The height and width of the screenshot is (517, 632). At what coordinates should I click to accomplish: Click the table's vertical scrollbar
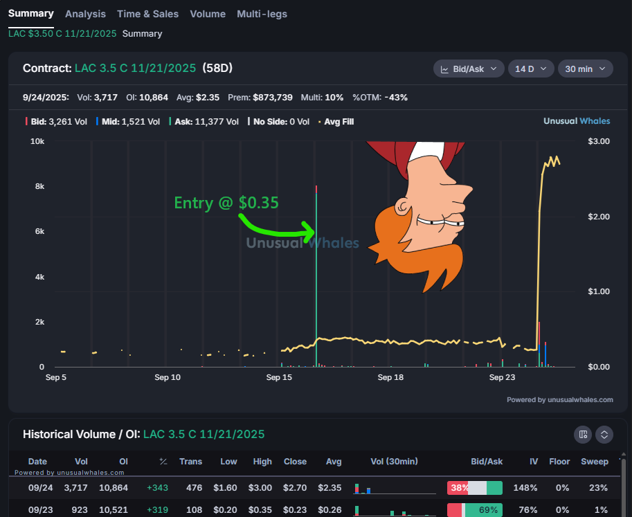pyautogui.click(x=624, y=486)
